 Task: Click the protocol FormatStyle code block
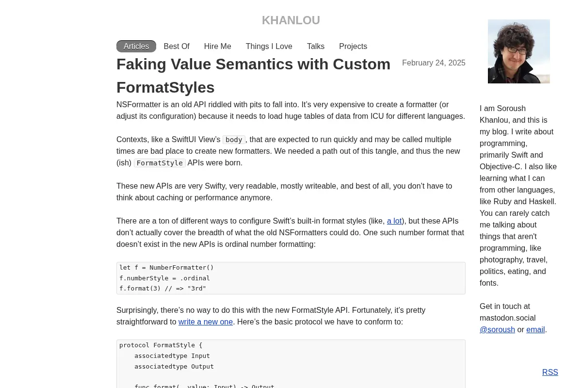291,364
